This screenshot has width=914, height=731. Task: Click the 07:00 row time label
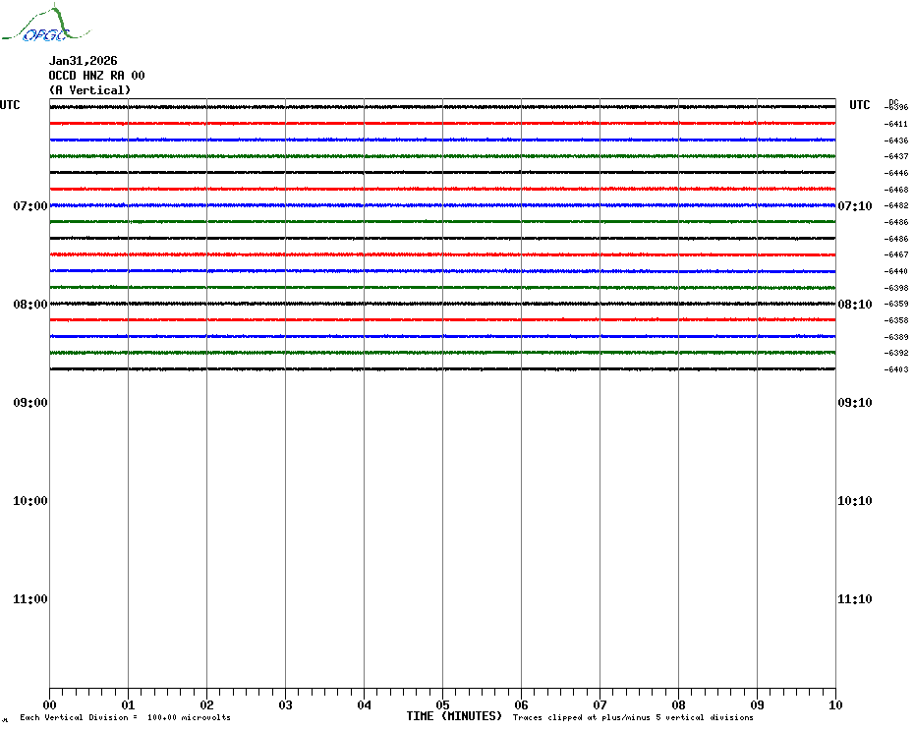coord(30,205)
